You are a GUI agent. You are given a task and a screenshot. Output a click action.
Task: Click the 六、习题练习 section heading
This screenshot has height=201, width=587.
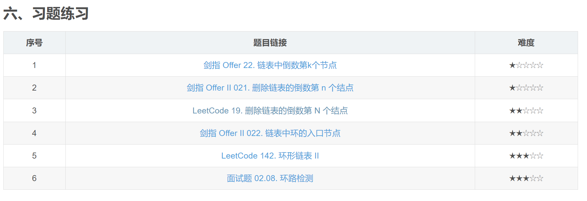pos(46,14)
